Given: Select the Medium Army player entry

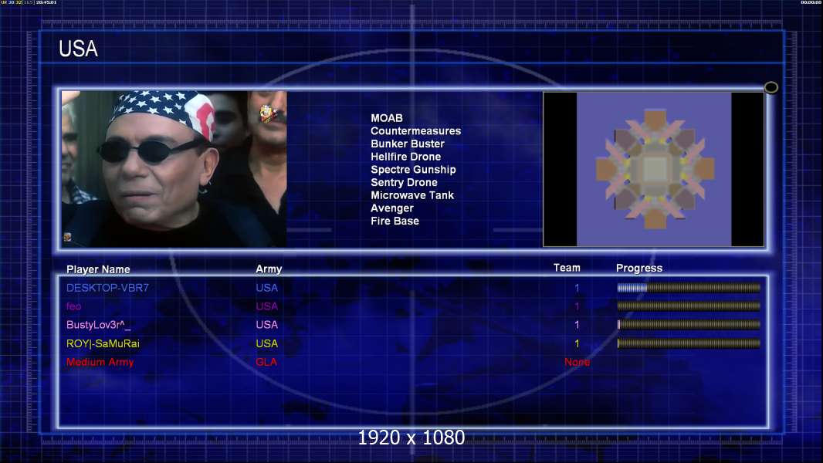Looking at the screenshot, I should pos(100,362).
